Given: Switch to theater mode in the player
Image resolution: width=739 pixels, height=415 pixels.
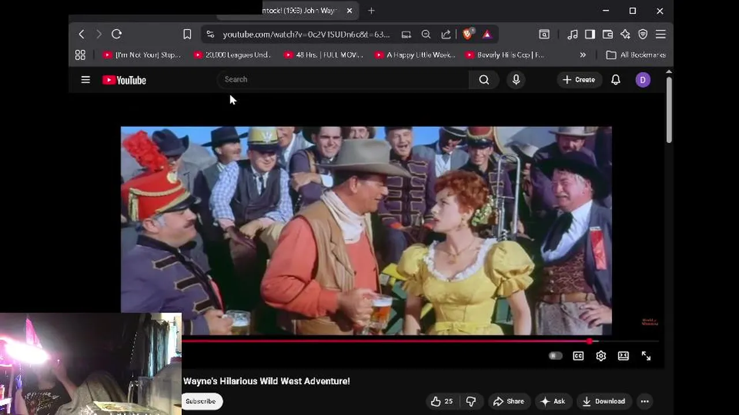Looking at the screenshot, I should click(623, 356).
